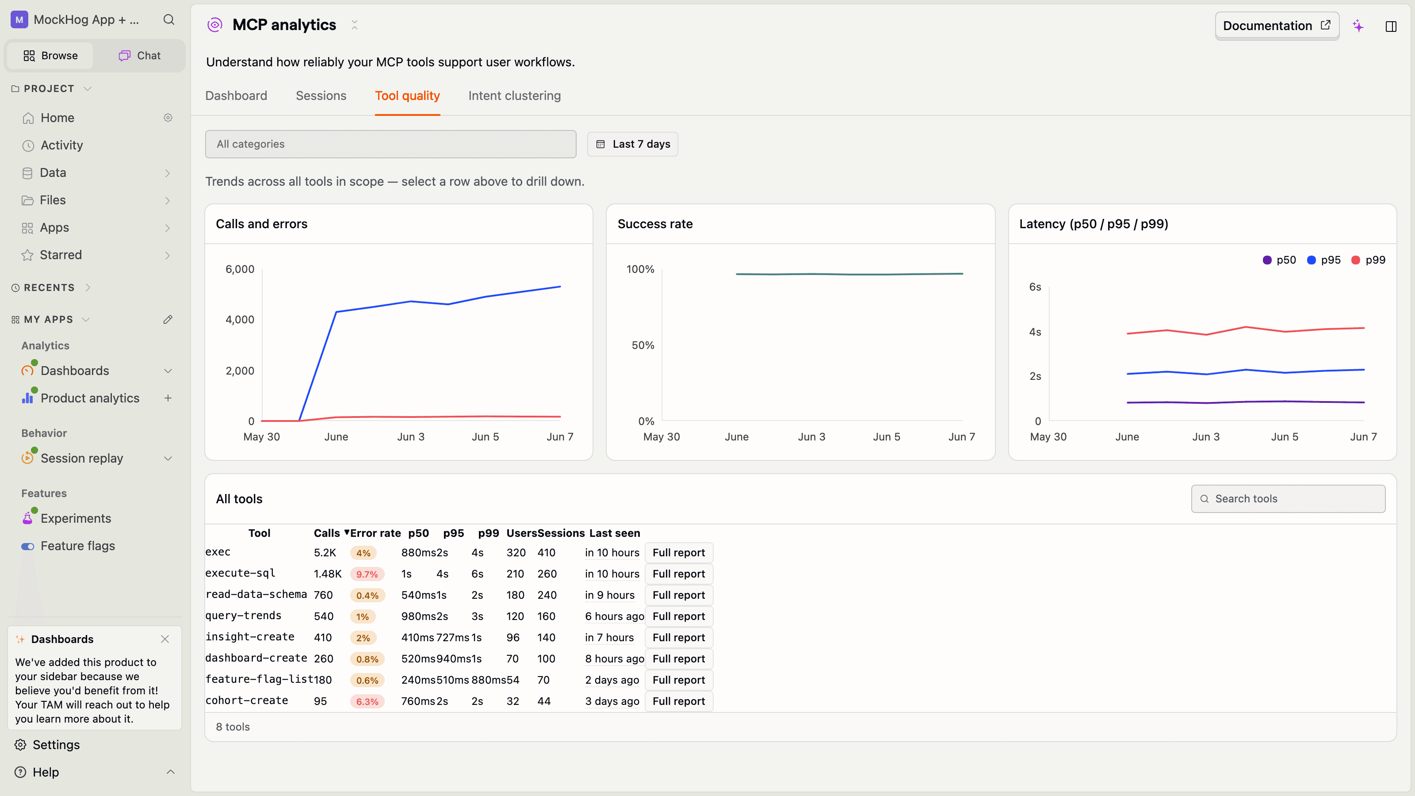This screenshot has height=796, width=1415.
Task: Open the Documentation link
Action: point(1277,25)
